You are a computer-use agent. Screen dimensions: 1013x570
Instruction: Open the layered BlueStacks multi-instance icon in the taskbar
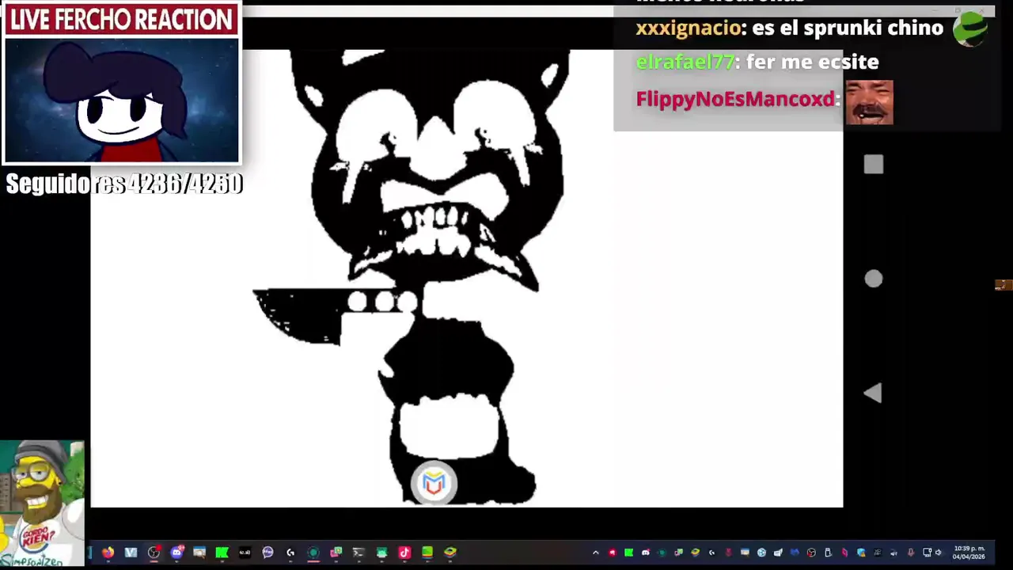[x=450, y=553]
